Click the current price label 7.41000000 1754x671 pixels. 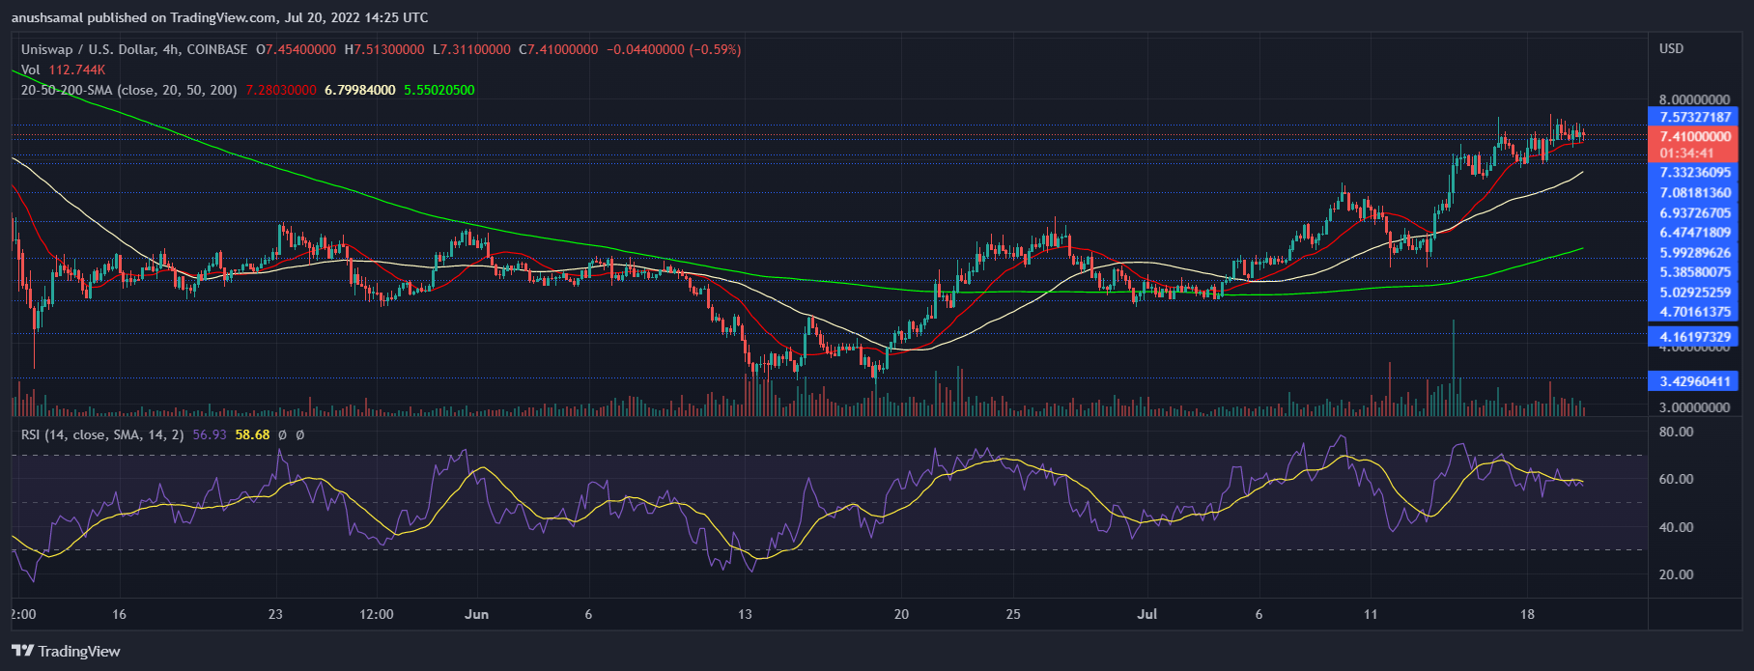pos(1695,137)
